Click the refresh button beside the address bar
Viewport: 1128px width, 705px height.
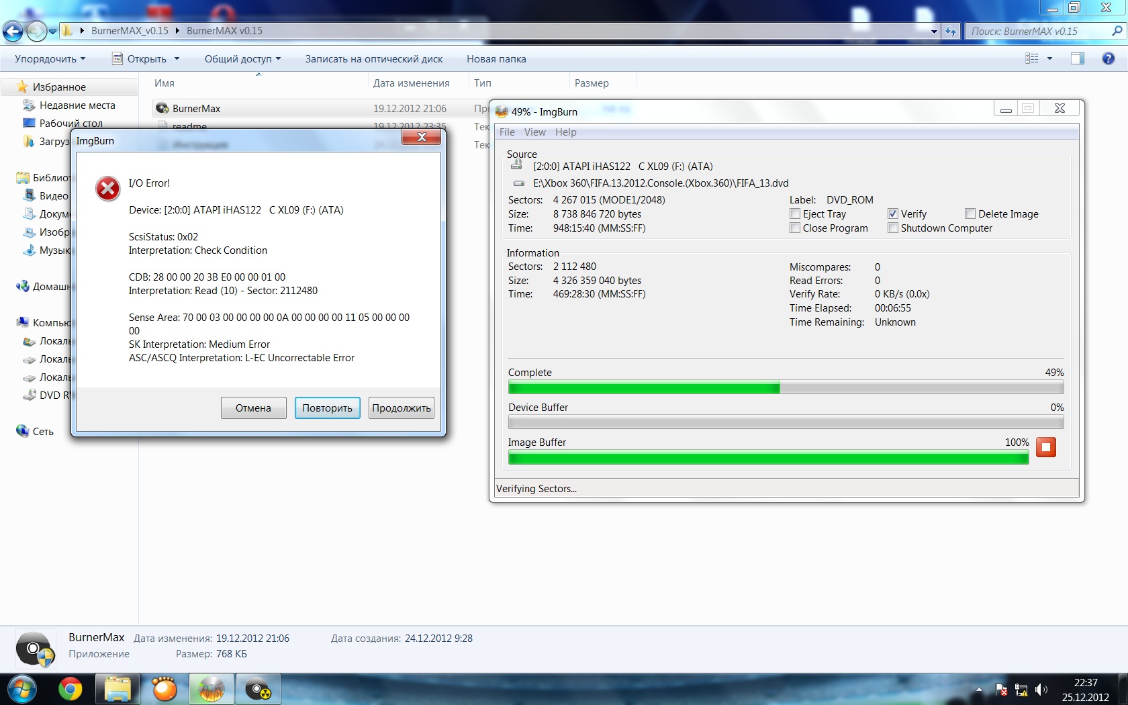click(951, 31)
